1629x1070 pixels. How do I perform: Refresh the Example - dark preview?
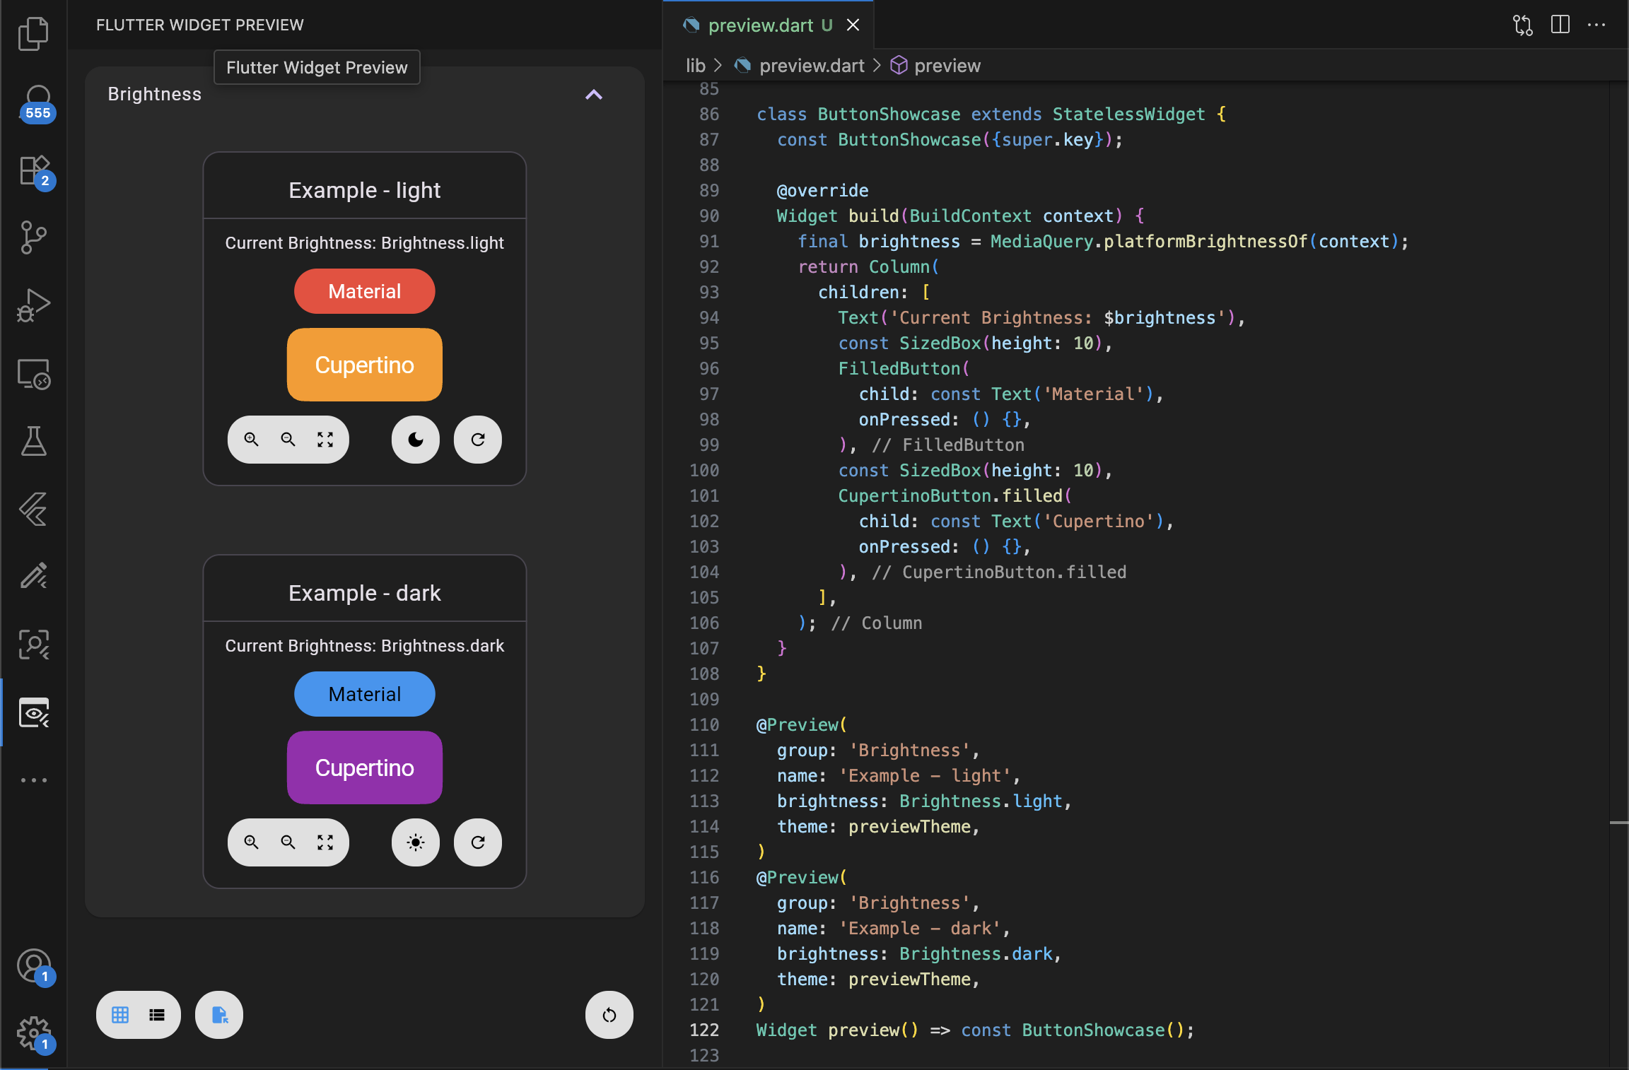coord(477,842)
